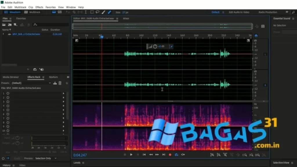Open the Files panel menu

[10, 19]
